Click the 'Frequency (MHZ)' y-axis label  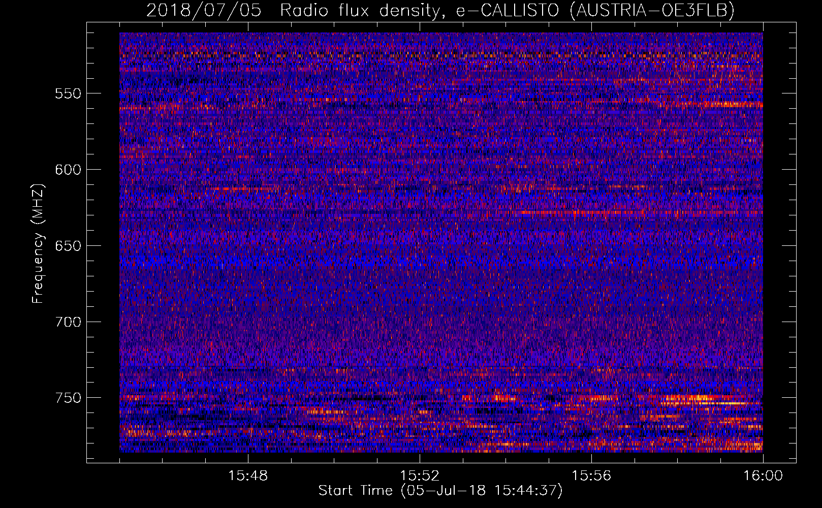39,244
